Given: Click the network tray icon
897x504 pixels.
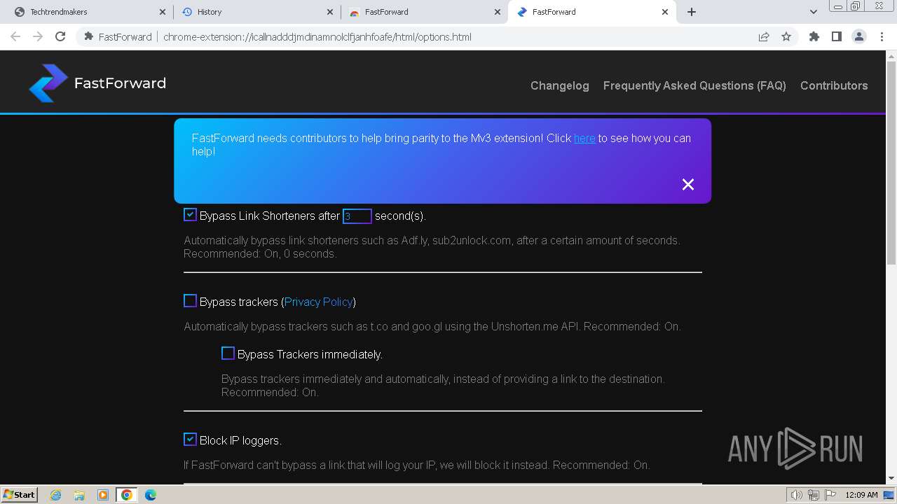Looking at the screenshot, I should pos(813,495).
